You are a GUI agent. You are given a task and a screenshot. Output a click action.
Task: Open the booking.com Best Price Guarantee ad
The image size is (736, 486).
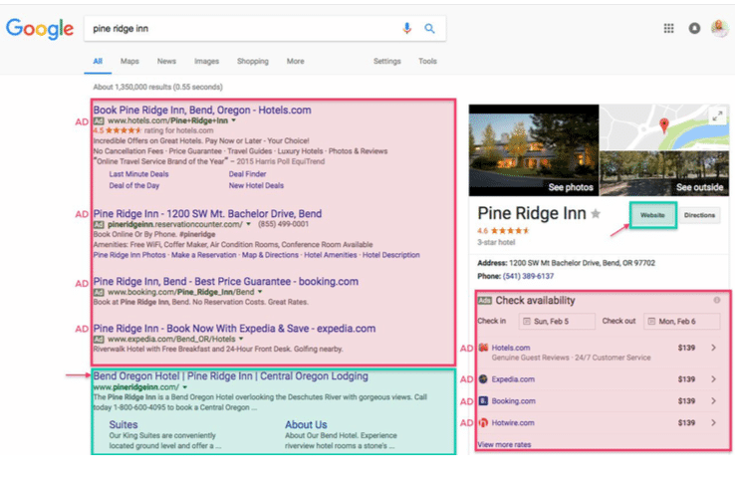tap(226, 281)
